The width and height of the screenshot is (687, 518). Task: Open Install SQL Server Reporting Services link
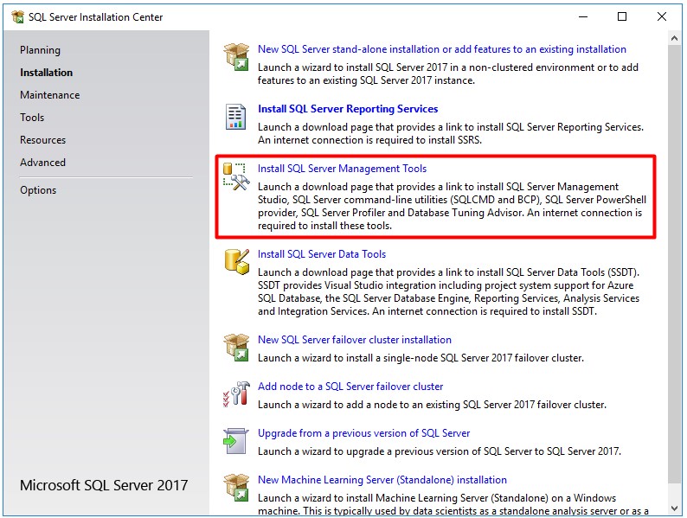(348, 109)
